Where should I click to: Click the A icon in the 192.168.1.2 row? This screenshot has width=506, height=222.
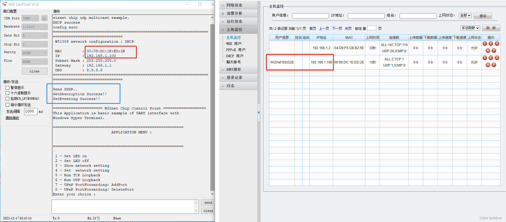tap(497, 44)
